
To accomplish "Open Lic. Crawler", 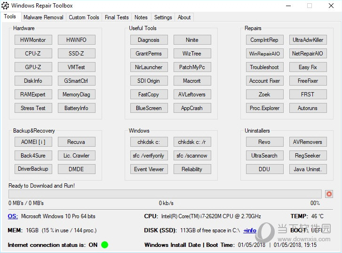I will [x=76, y=156].
